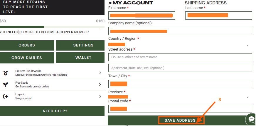
Task: Open the Orders section
Action: [x=27, y=45]
